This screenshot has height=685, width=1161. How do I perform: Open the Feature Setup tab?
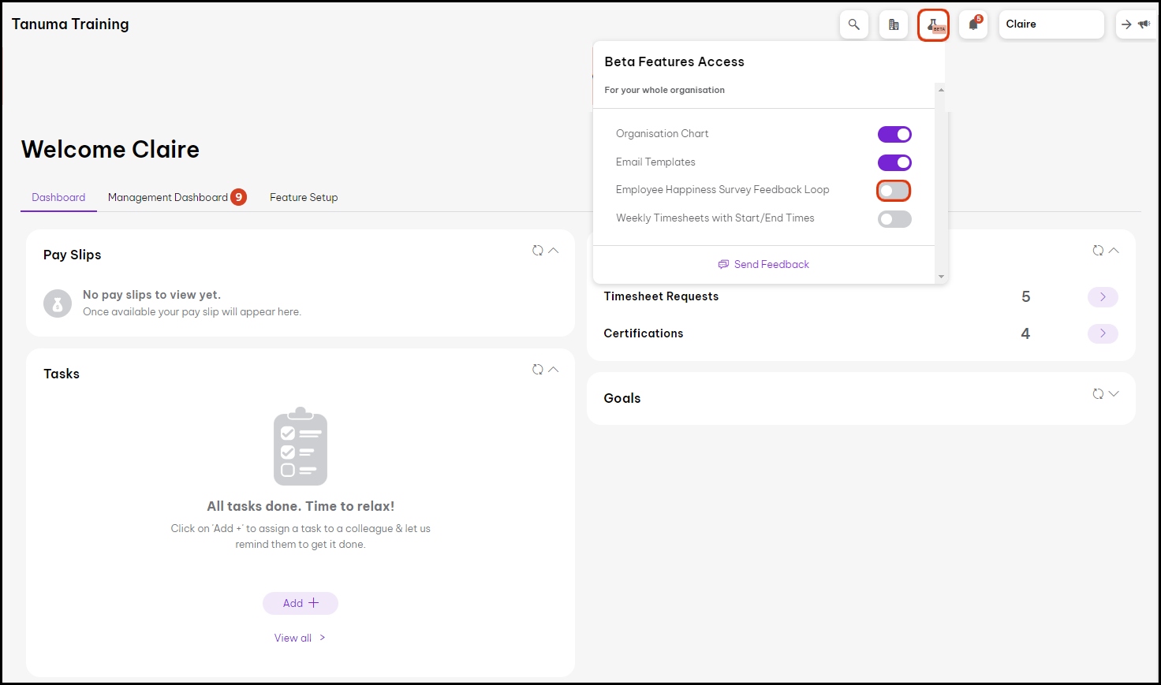[304, 197]
